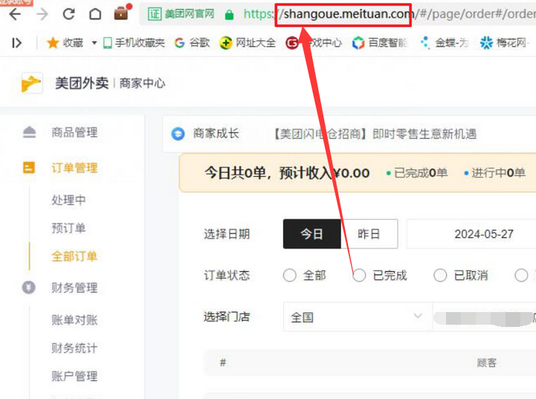Open the 百度智能 bookmark
Image resolution: width=536 pixels, height=399 pixels.
380,42
